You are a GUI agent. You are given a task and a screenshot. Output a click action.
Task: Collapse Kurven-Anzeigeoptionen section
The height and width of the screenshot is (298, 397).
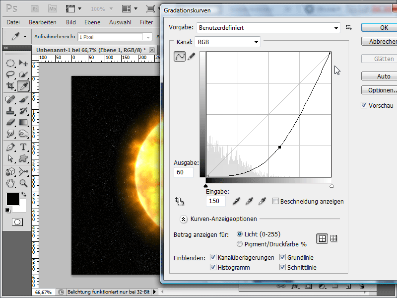pyautogui.click(x=183, y=219)
